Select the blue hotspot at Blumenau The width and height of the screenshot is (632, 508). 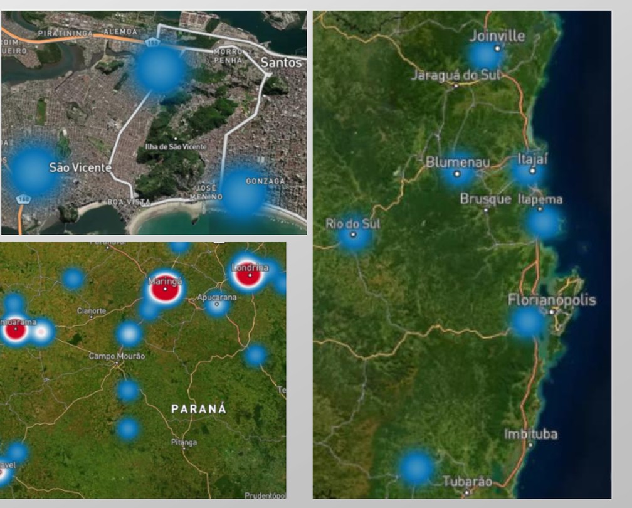(458, 171)
